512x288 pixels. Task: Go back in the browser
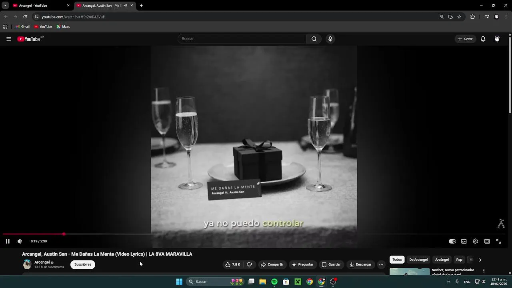6,17
